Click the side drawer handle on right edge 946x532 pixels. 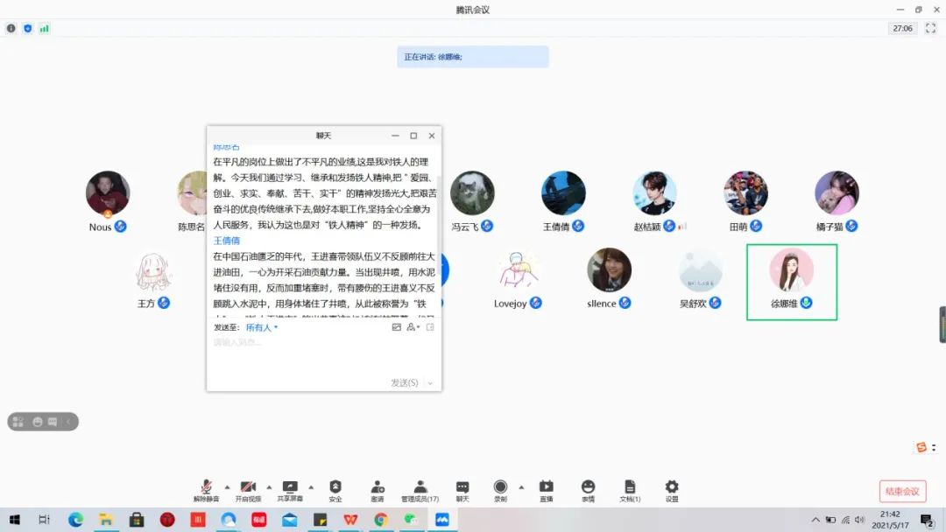pos(942,325)
